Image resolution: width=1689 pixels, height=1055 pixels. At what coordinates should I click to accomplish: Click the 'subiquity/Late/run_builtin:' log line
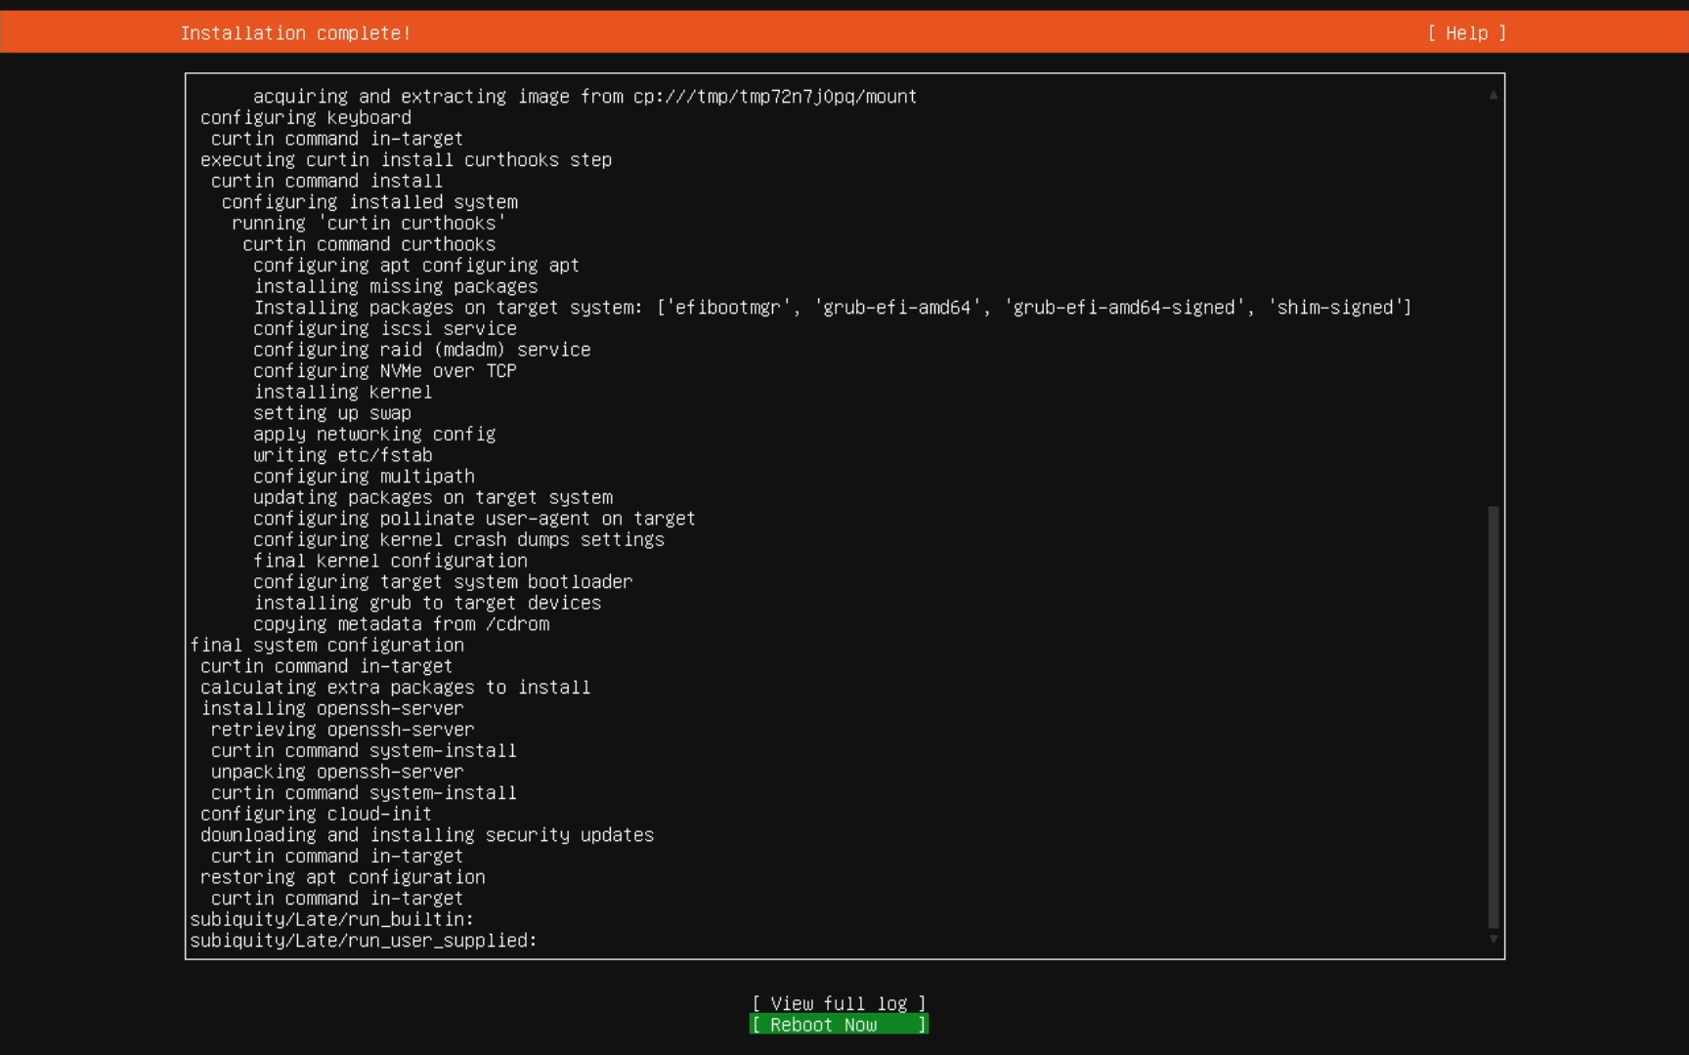[x=331, y=919]
